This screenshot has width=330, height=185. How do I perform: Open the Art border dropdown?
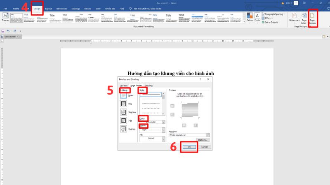click(163, 139)
